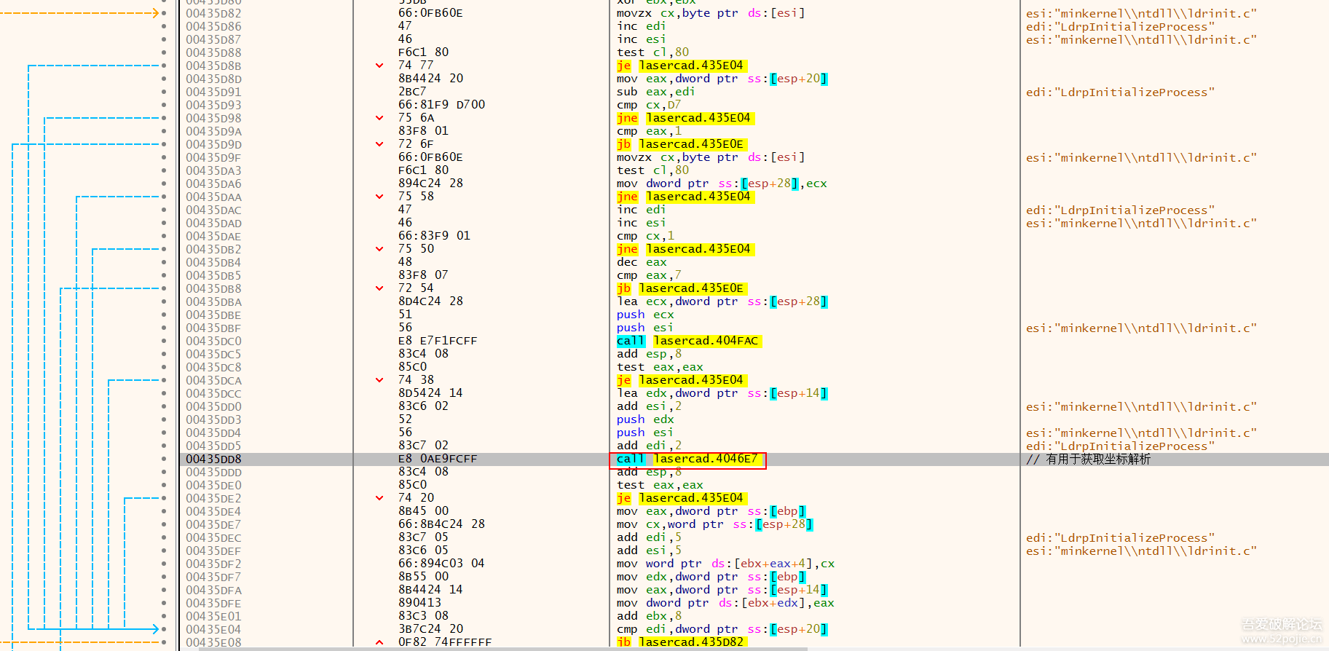Click the red jump-down chevron at 00435D8B
This screenshot has width=1329, height=651.
pos(379,66)
